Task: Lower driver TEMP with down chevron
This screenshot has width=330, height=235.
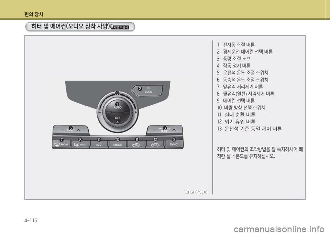Action: (62, 130)
